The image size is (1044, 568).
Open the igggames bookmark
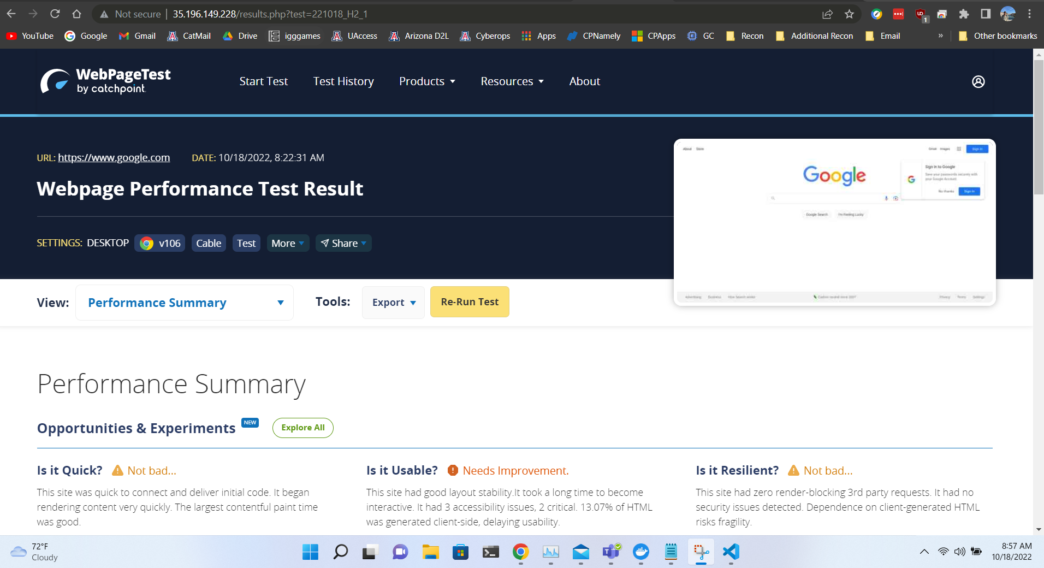(x=295, y=36)
